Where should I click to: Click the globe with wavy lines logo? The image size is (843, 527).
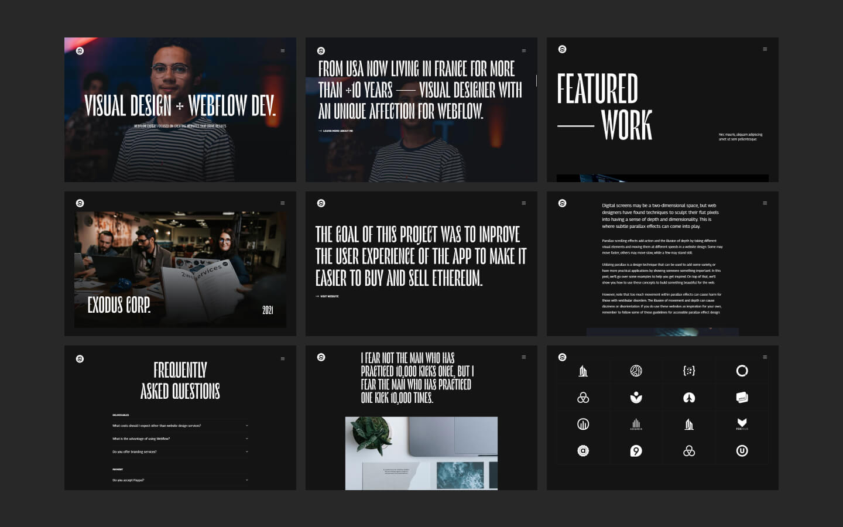click(636, 371)
